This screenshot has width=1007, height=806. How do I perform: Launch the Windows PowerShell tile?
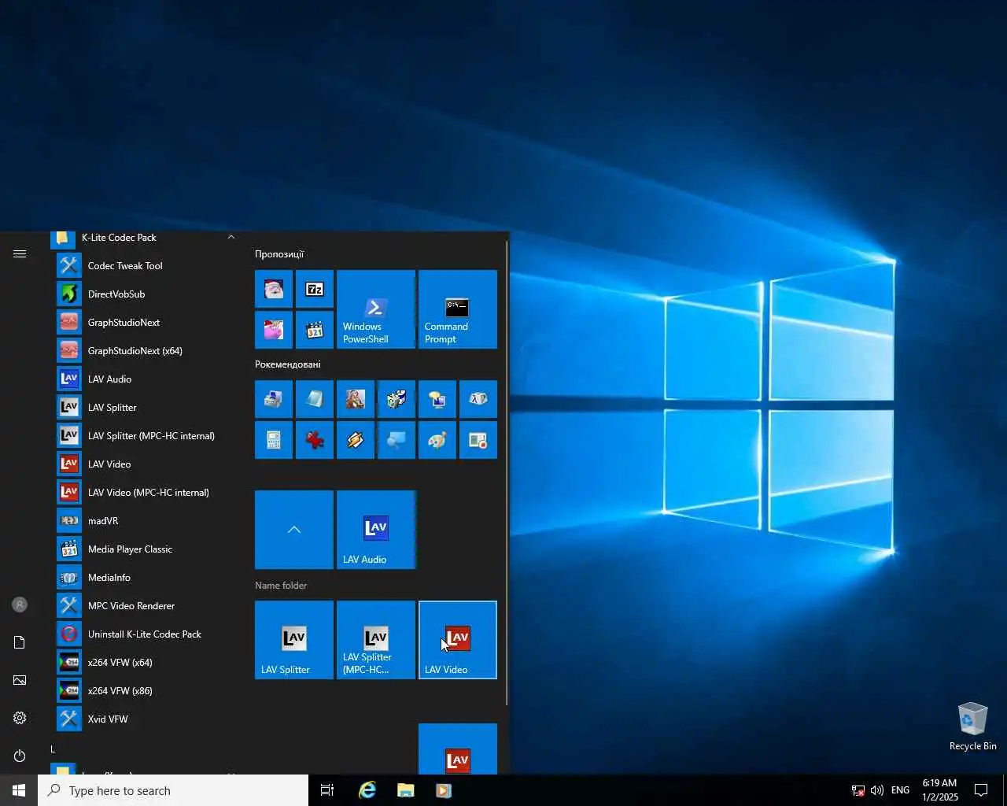(x=376, y=309)
